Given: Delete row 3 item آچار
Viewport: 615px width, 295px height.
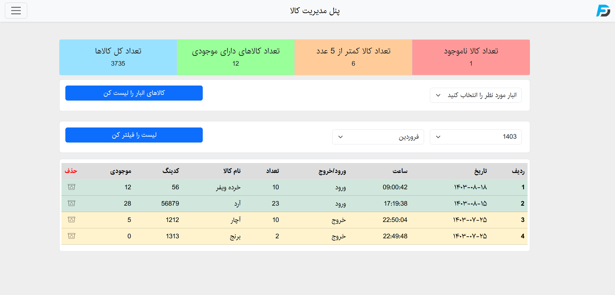Looking at the screenshot, I should click(71, 220).
